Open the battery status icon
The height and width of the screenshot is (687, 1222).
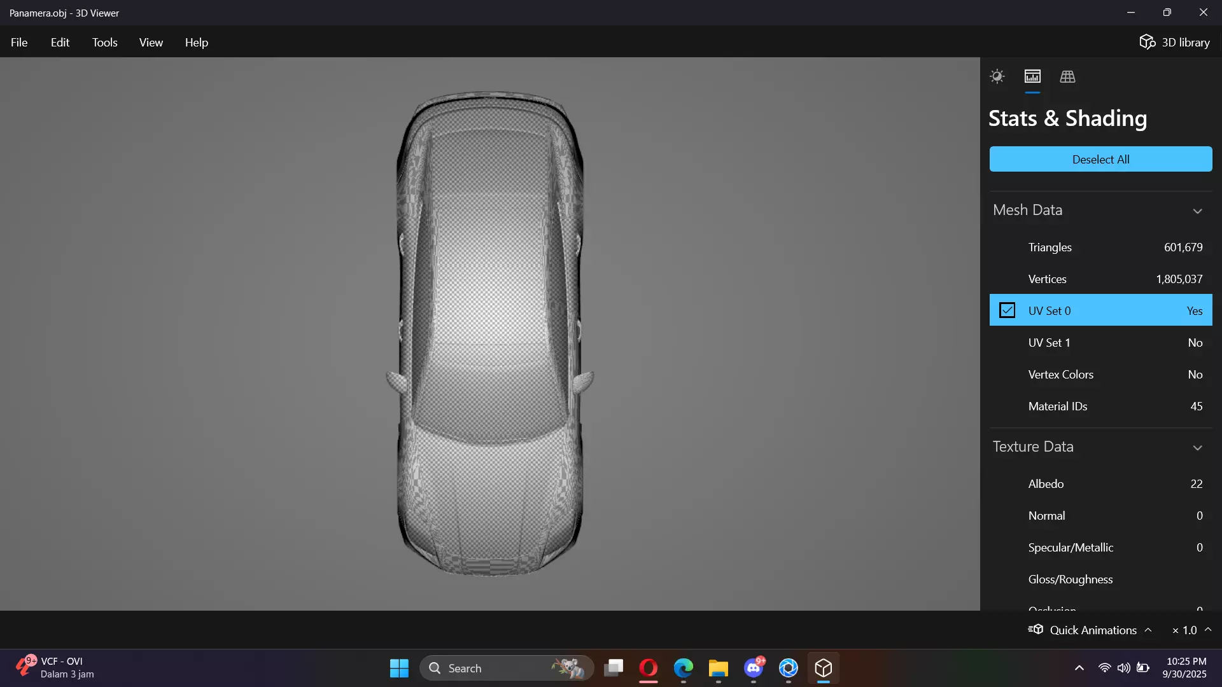[x=1143, y=668]
